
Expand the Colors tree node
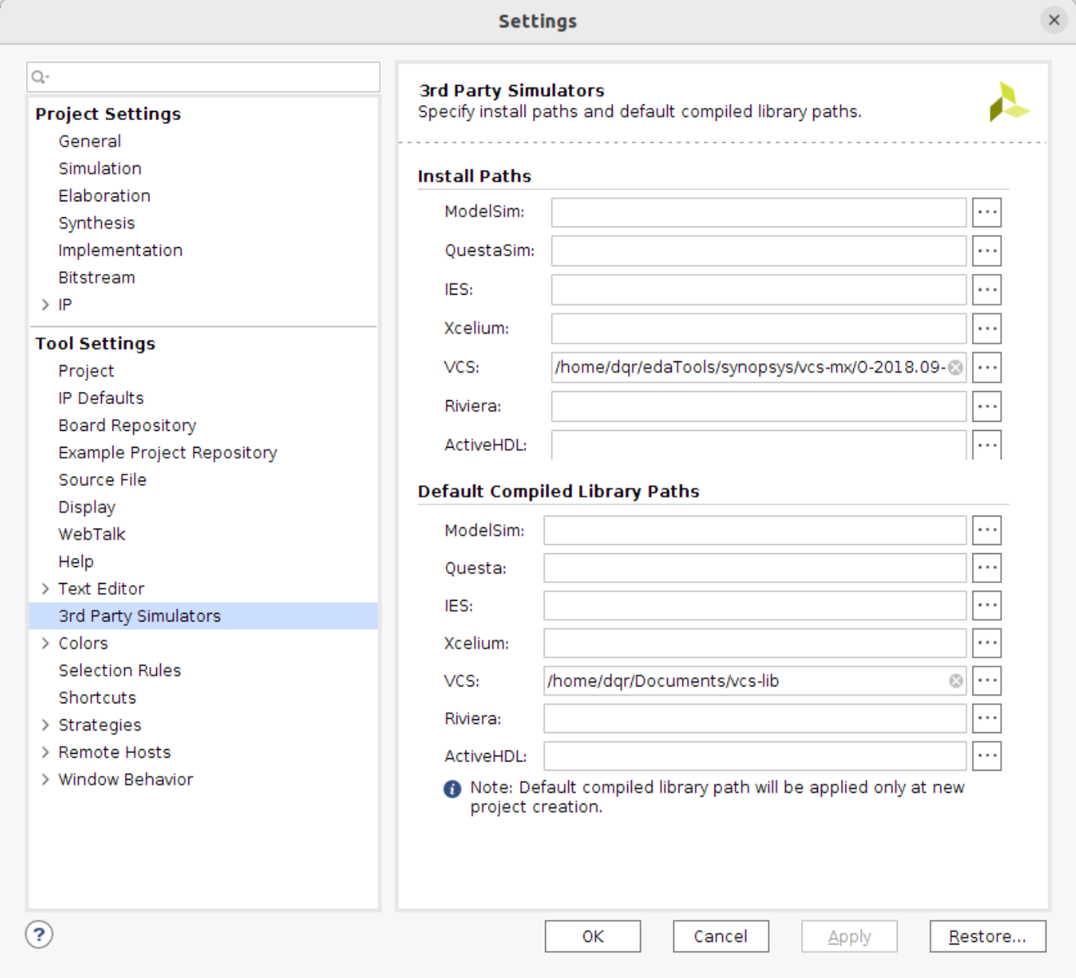45,643
